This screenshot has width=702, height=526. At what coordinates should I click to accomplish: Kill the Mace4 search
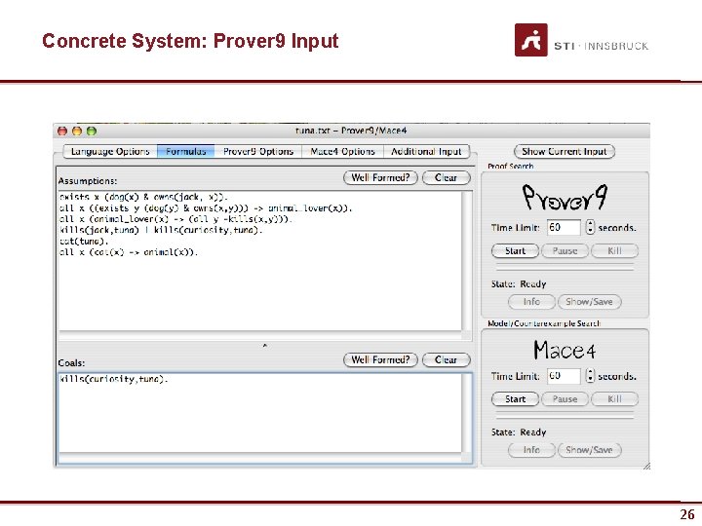(x=614, y=399)
